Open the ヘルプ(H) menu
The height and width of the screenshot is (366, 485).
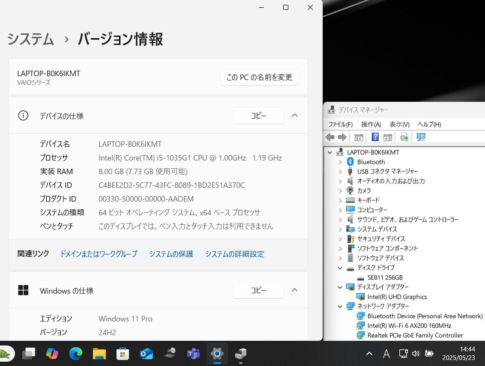click(429, 124)
